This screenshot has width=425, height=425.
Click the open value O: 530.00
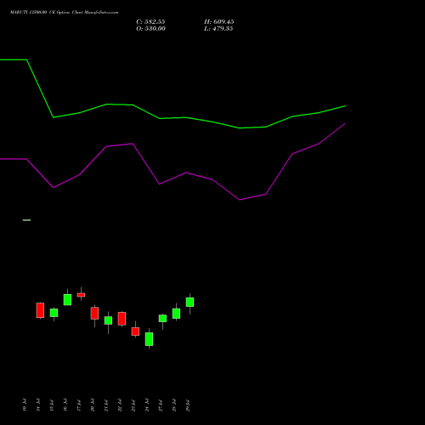pyautogui.click(x=150, y=29)
